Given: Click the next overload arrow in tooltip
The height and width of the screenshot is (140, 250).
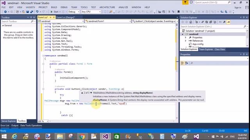Looking at the screenshot, I should (91, 93).
